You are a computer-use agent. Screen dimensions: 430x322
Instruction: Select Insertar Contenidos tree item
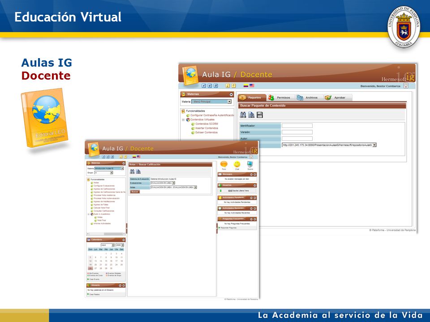pyautogui.click(x=206, y=128)
